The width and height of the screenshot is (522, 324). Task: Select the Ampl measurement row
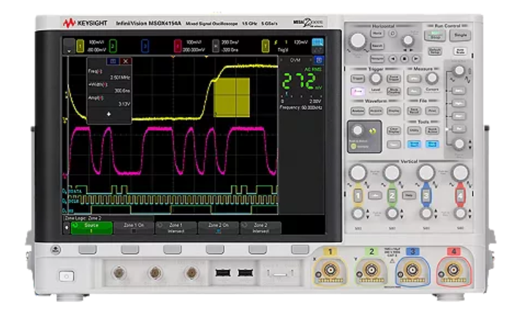(x=109, y=101)
